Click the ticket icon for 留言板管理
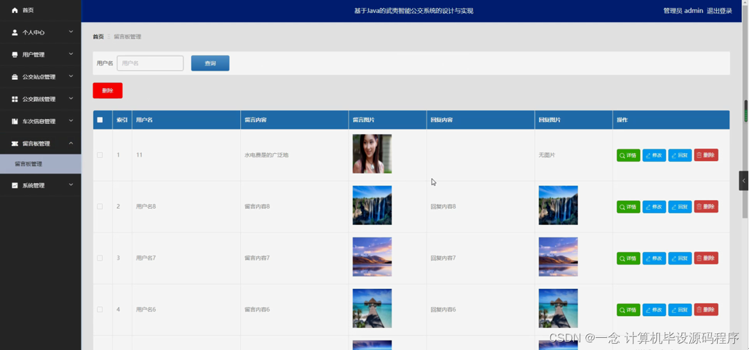This screenshot has width=749, height=350. (14, 144)
